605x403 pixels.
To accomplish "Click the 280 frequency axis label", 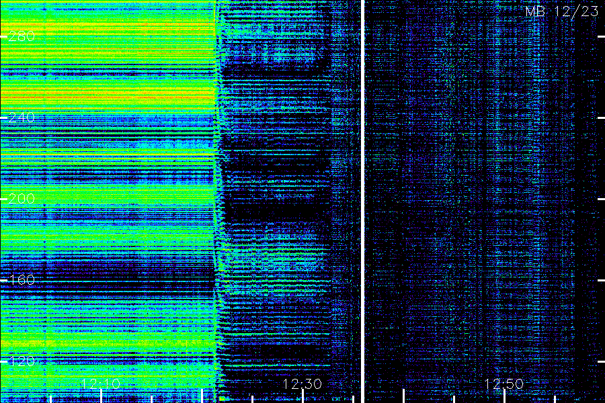I will 22,36.
